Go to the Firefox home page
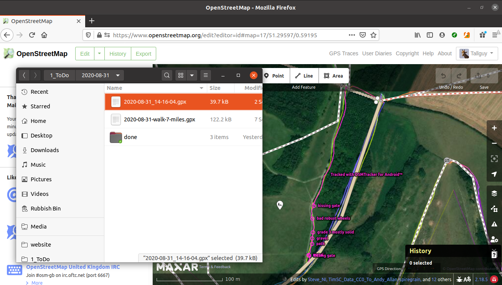The height and width of the screenshot is (285, 502). [44, 35]
